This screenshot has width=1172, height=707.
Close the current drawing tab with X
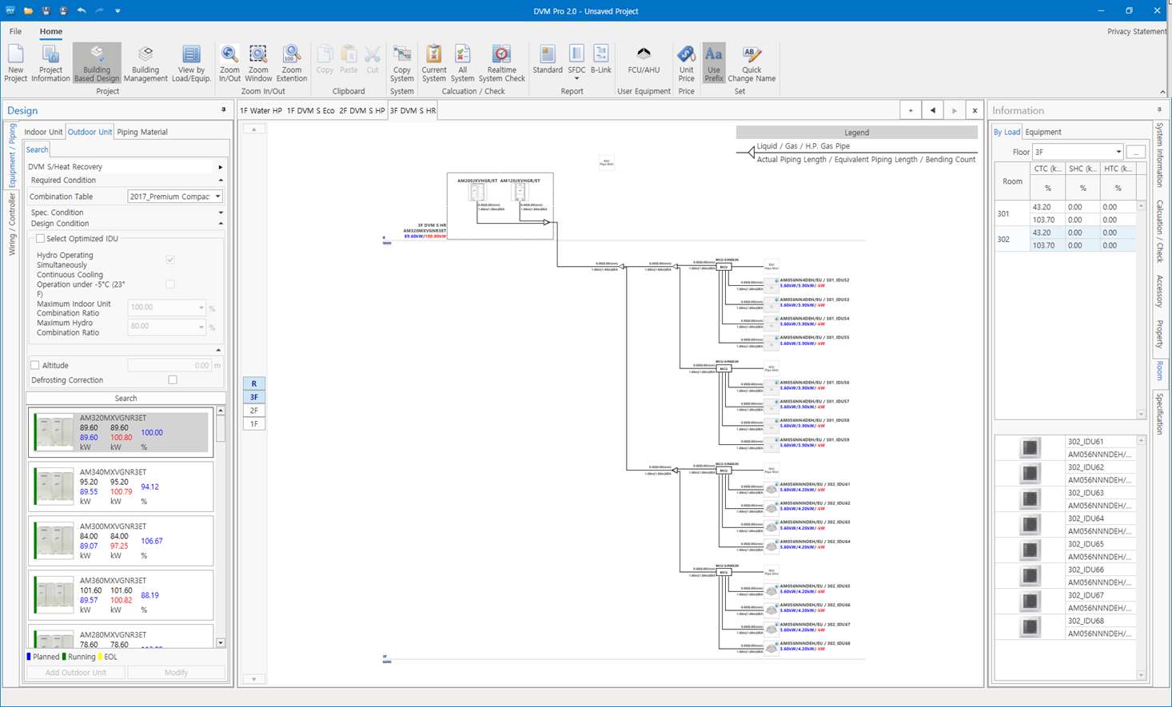(x=975, y=110)
